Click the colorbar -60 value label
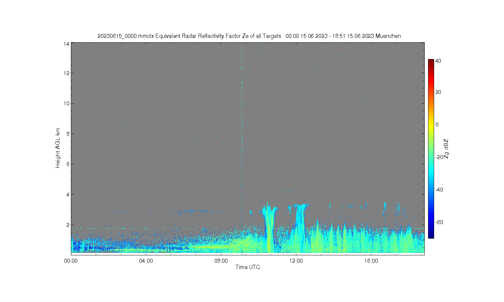This screenshot has height=302, width=504. point(439,222)
